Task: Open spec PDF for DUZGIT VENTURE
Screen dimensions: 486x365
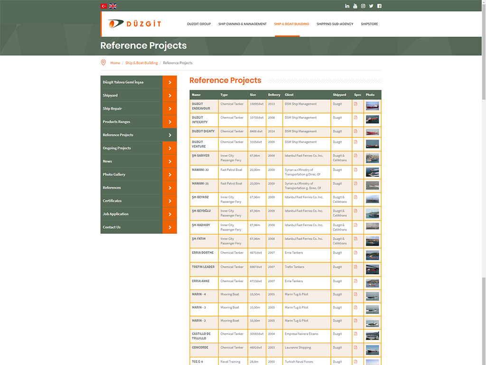Action: pos(356,142)
